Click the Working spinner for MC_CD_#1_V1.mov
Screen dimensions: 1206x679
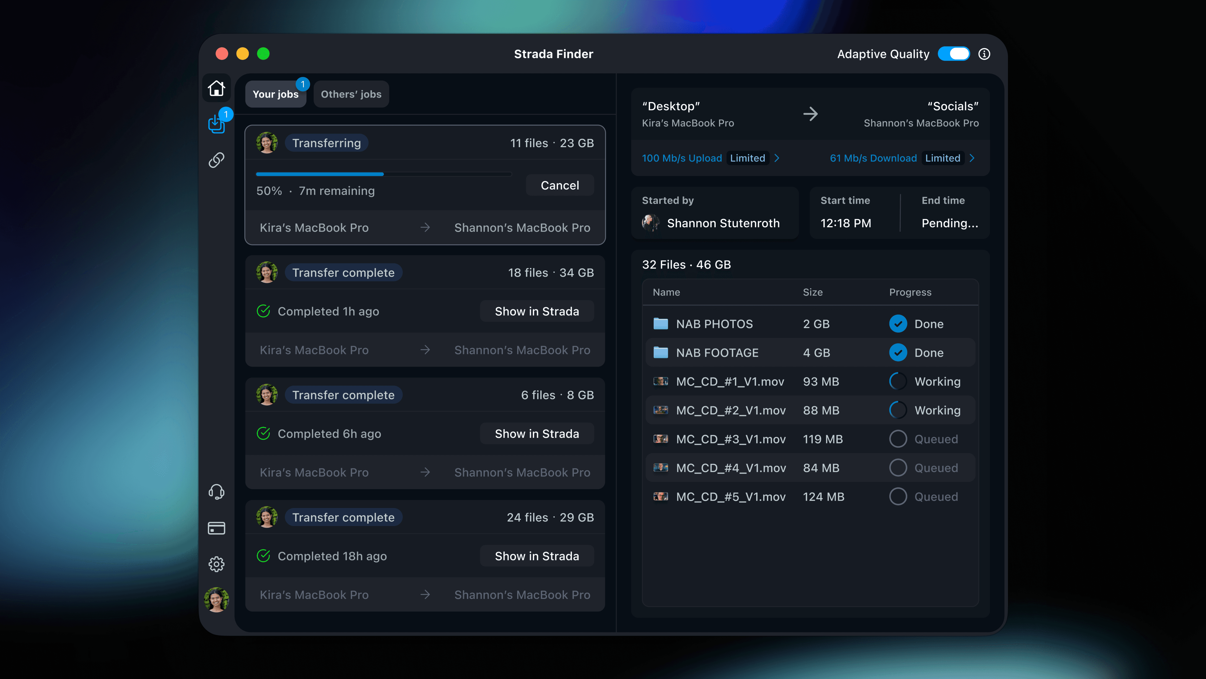pos(898,381)
